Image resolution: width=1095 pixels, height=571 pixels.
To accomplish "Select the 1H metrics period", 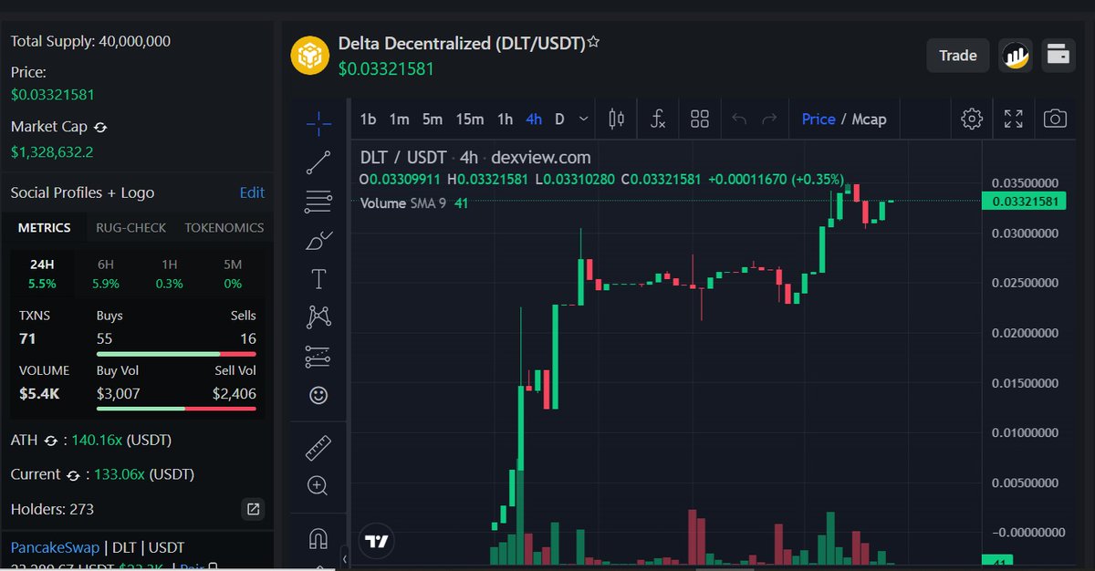I will point(170,274).
